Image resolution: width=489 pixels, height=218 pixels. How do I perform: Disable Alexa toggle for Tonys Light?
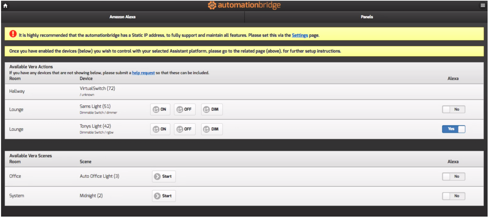[453, 129]
